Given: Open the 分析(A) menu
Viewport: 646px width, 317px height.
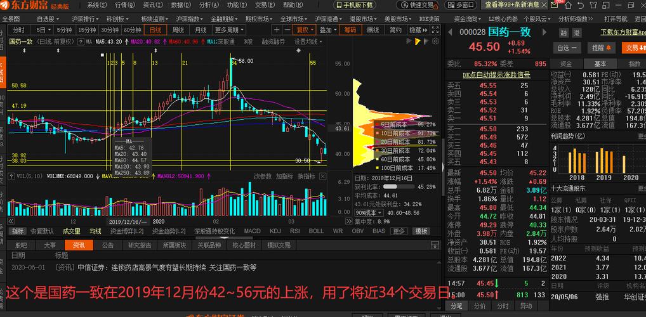Looking at the screenshot, I should click(x=209, y=5).
